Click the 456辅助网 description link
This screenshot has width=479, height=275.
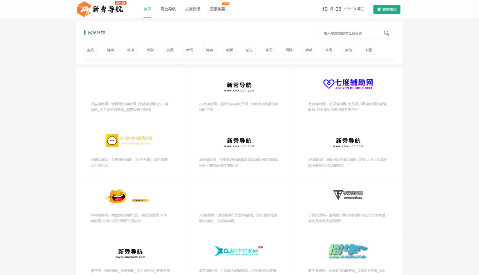(x=239, y=163)
